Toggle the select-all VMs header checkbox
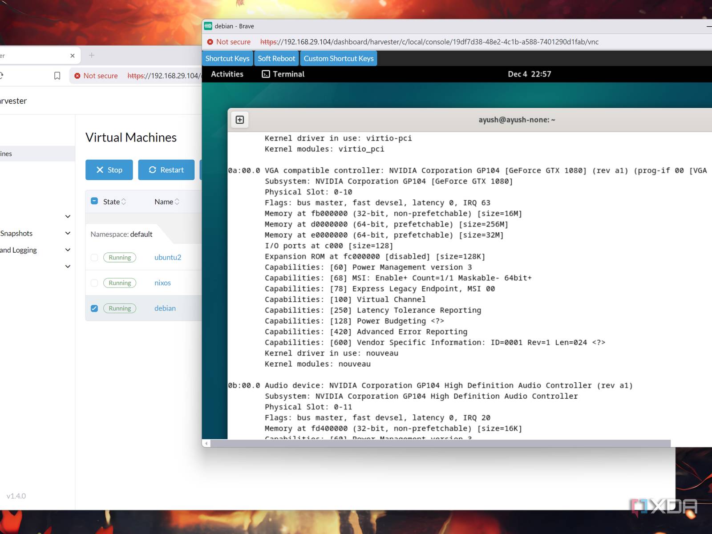Viewport: 712px width, 534px height. (x=94, y=201)
